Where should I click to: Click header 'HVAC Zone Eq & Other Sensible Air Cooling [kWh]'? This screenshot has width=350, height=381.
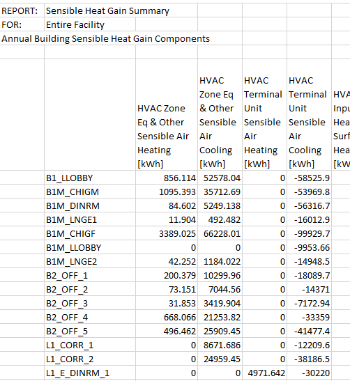pos(220,115)
